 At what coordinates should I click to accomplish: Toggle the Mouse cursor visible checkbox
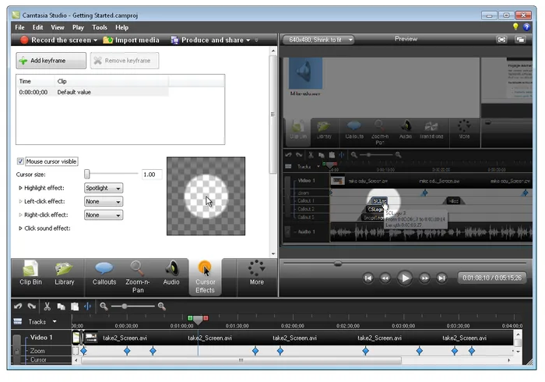click(x=20, y=161)
